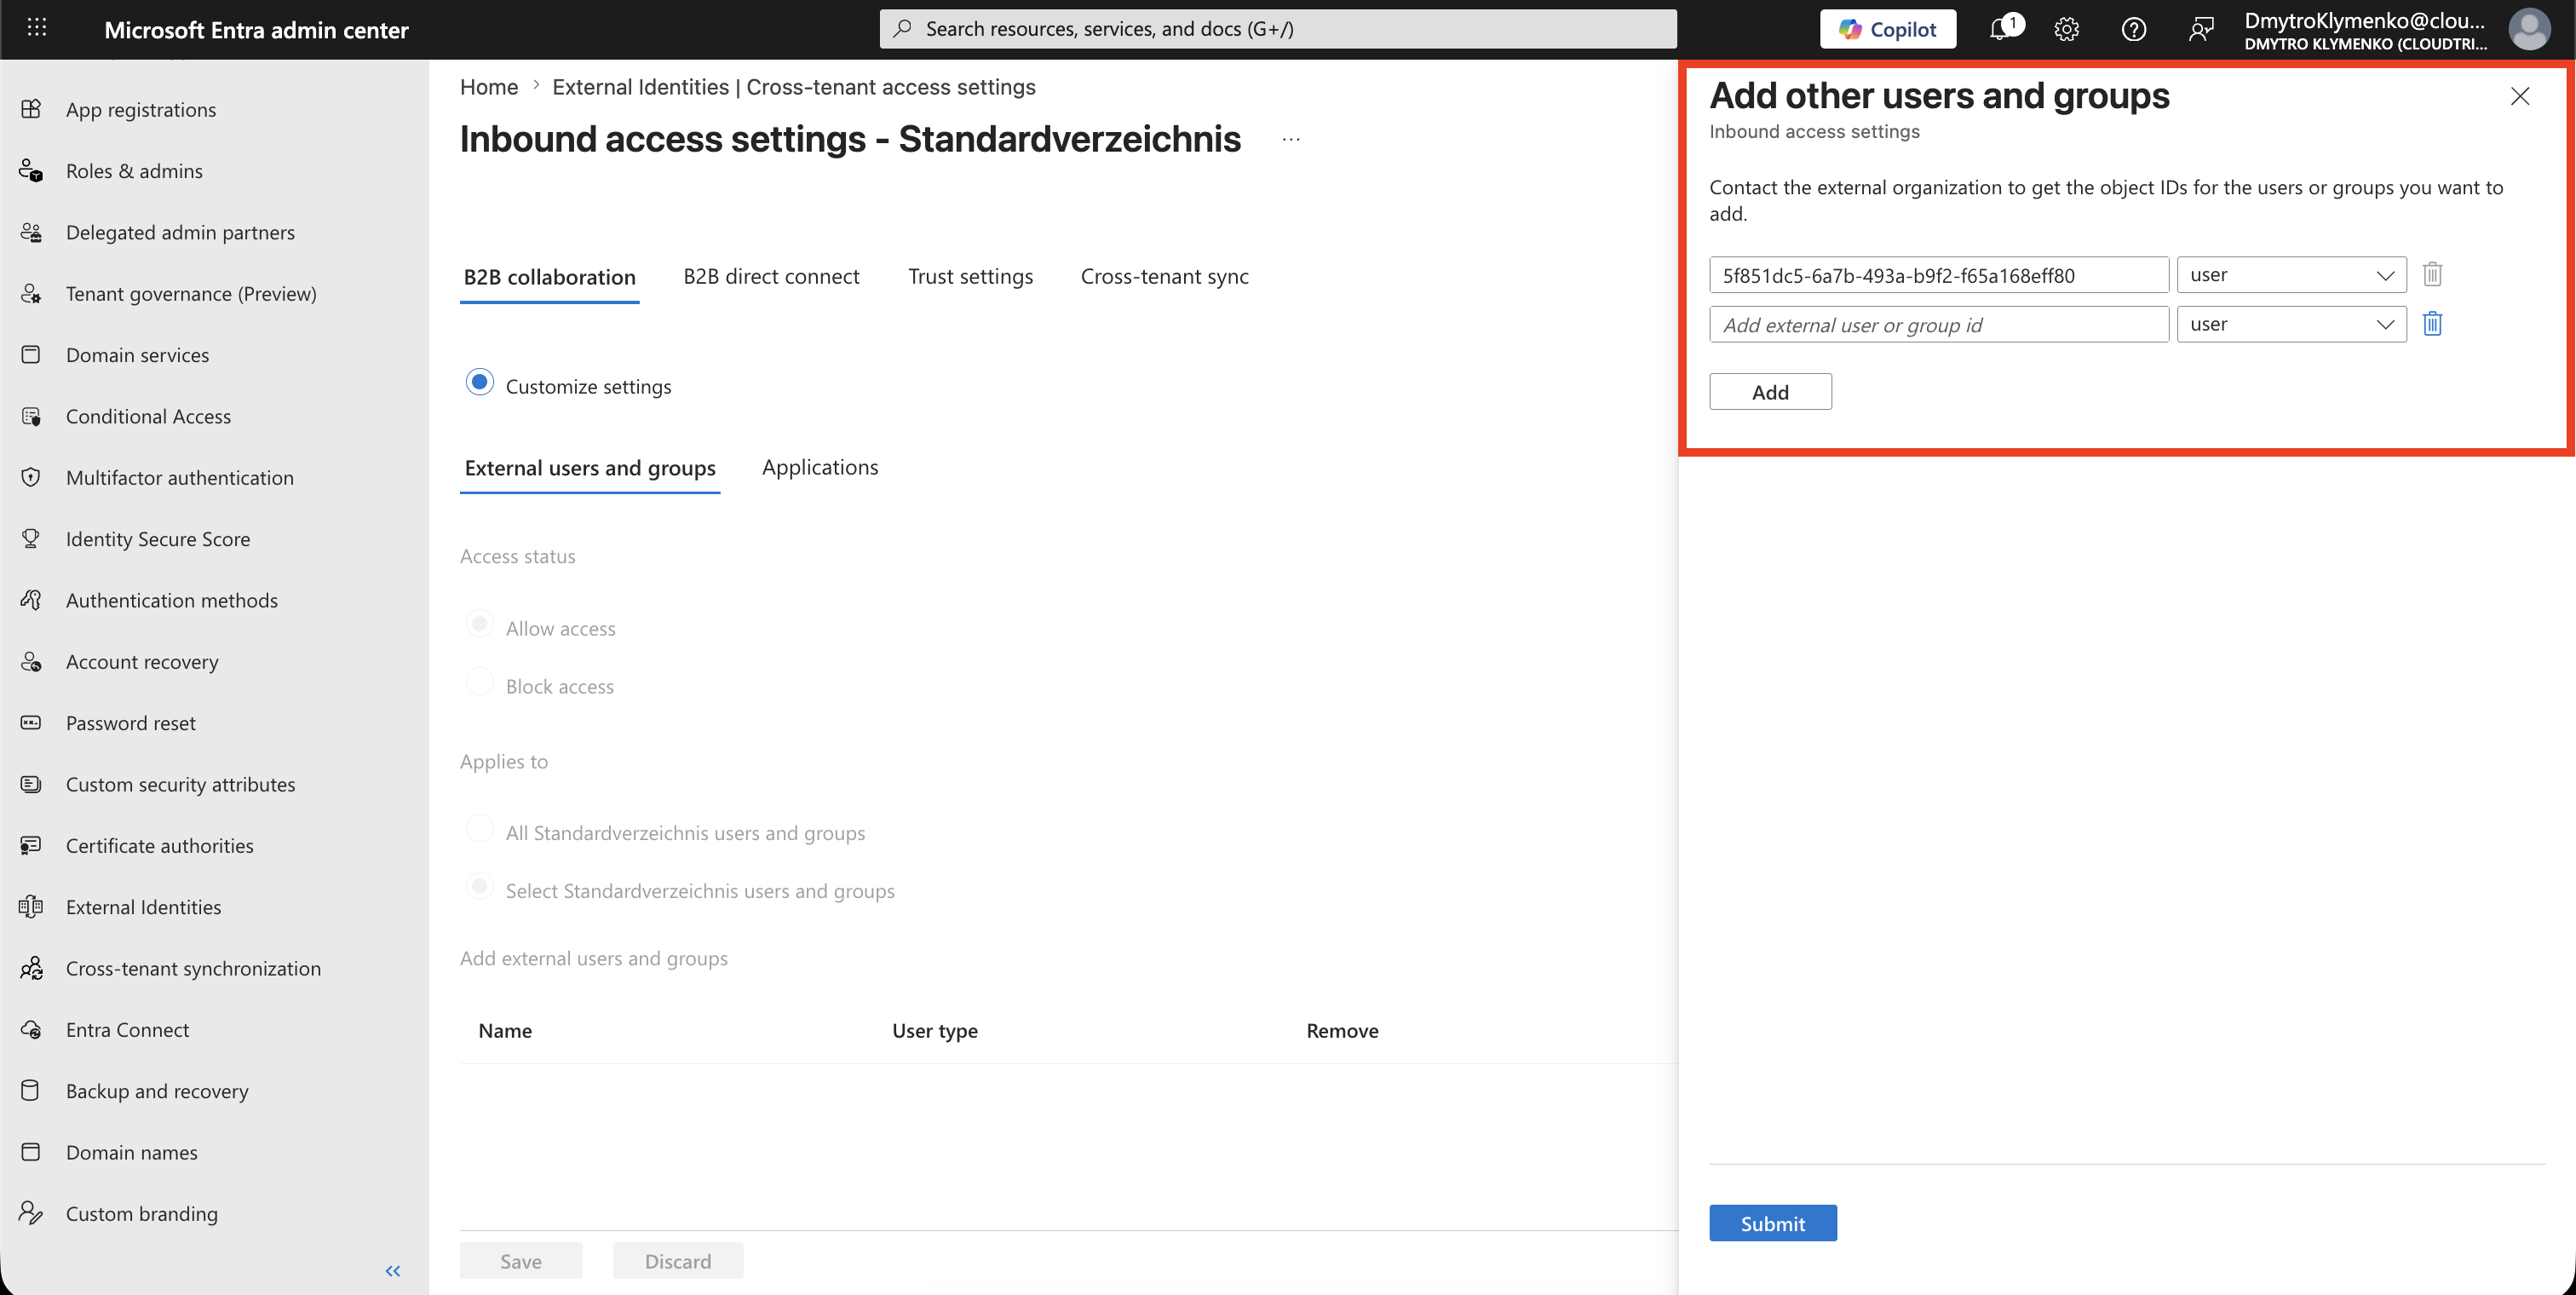
Task: Click the Remove column header
Action: coord(1342,1031)
